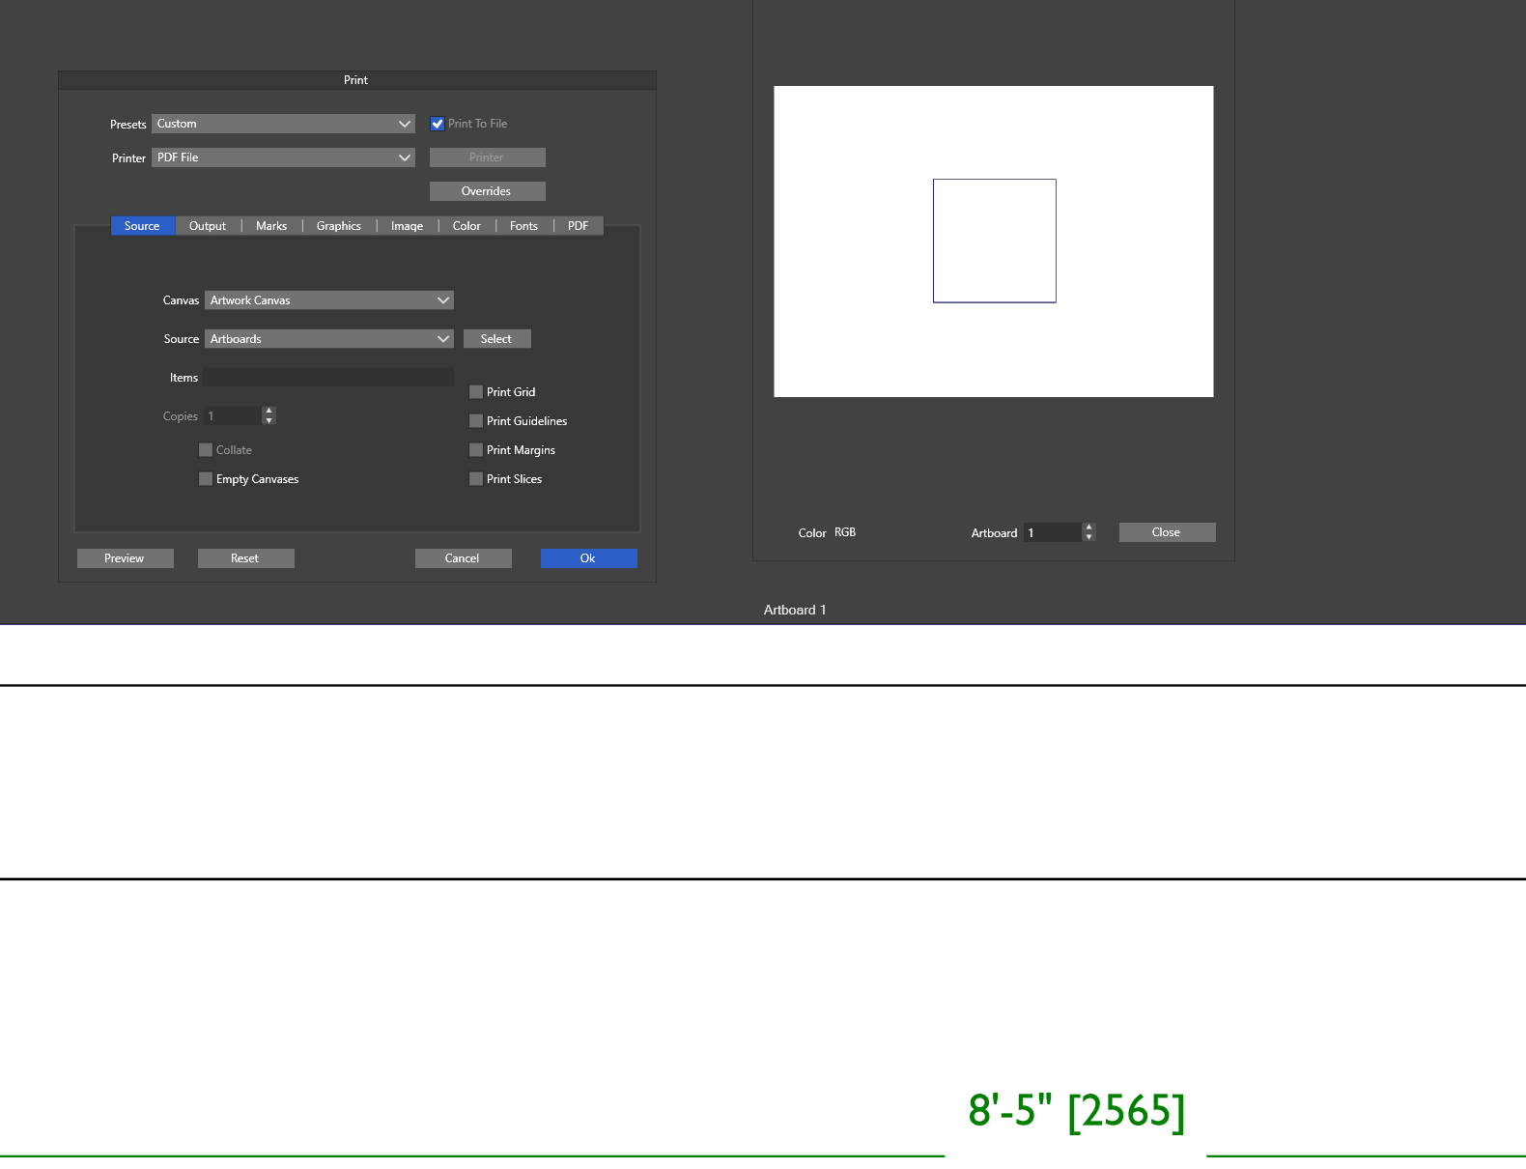Screen dimensions: 1526x1169
Task: Check the Print Slices option
Action: [476, 479]
